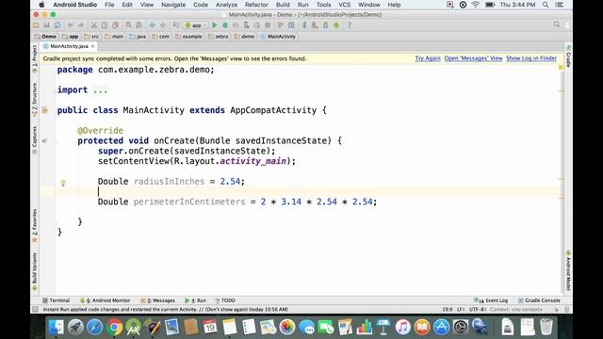Click the Save All toolbar icon

(x=46, y=25)
